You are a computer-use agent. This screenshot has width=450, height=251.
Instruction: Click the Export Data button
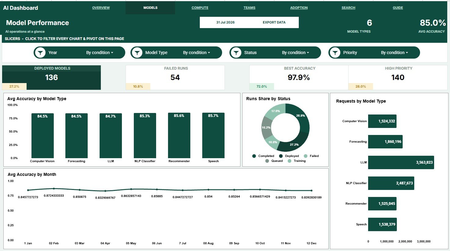tap(274, 22)
